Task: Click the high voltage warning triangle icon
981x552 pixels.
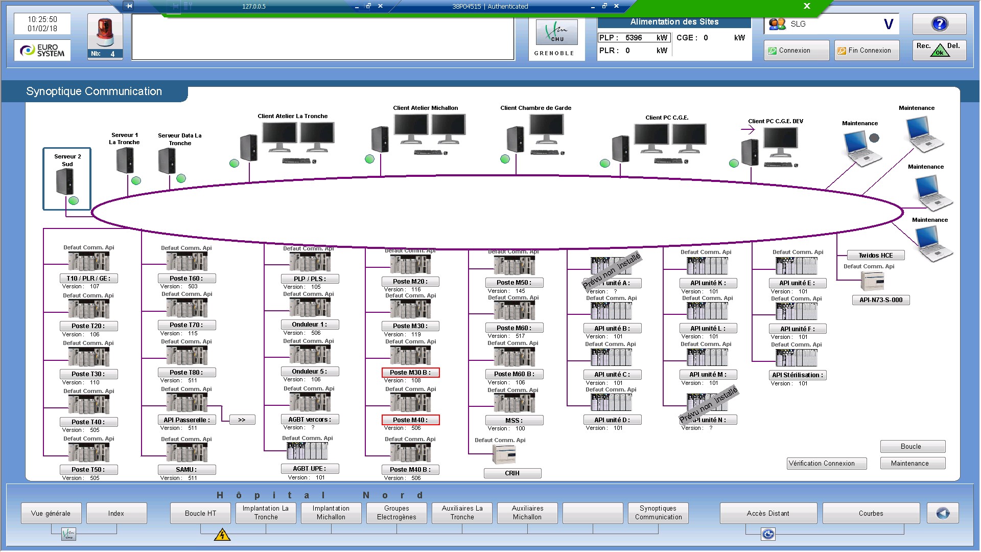Action: coord(222,535)
